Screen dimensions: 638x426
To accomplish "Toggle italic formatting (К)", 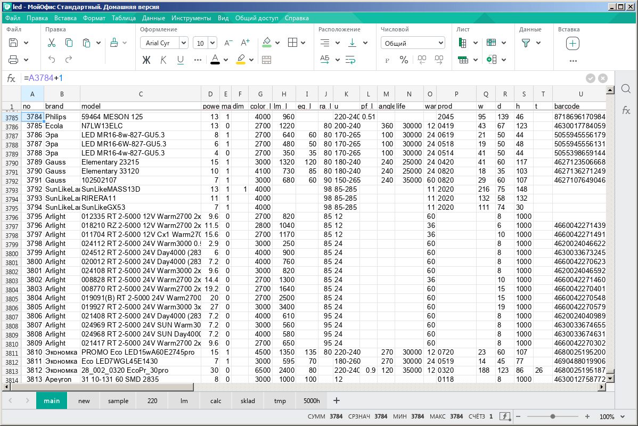I will (x=163, y=60).
